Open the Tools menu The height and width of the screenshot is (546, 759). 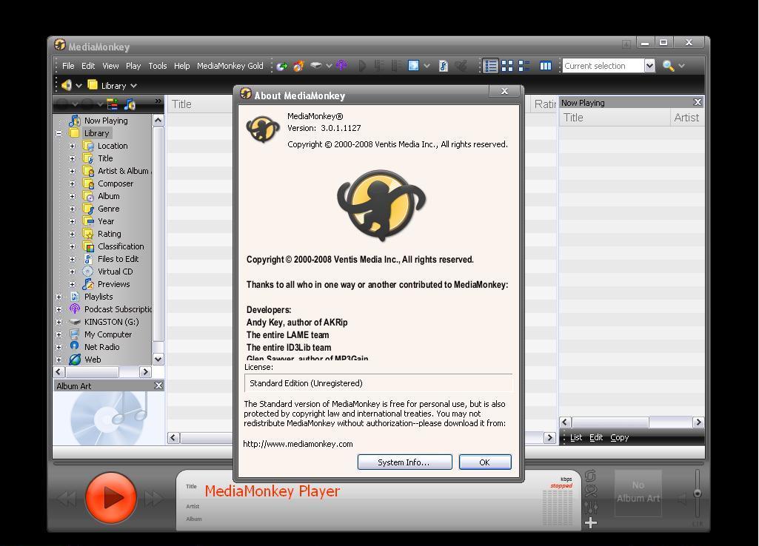tap(156, 65)
